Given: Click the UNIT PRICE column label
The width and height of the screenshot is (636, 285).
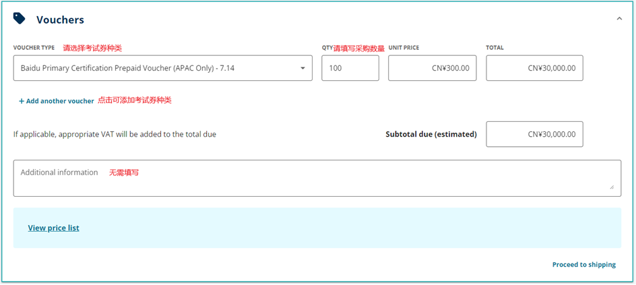Looking at the screenshot, I should coord(404,47).
